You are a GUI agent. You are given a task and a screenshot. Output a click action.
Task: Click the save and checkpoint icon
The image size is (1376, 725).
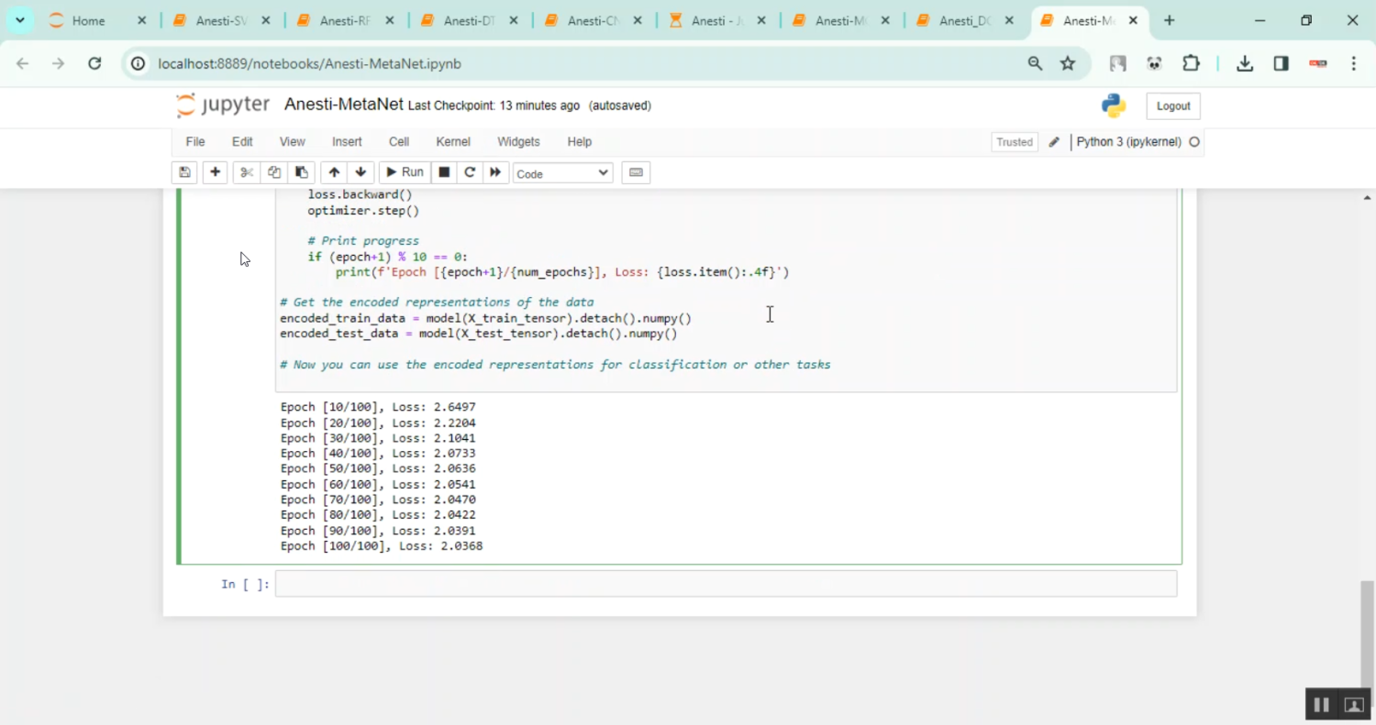pyautogui.click(x=184, y=172)
